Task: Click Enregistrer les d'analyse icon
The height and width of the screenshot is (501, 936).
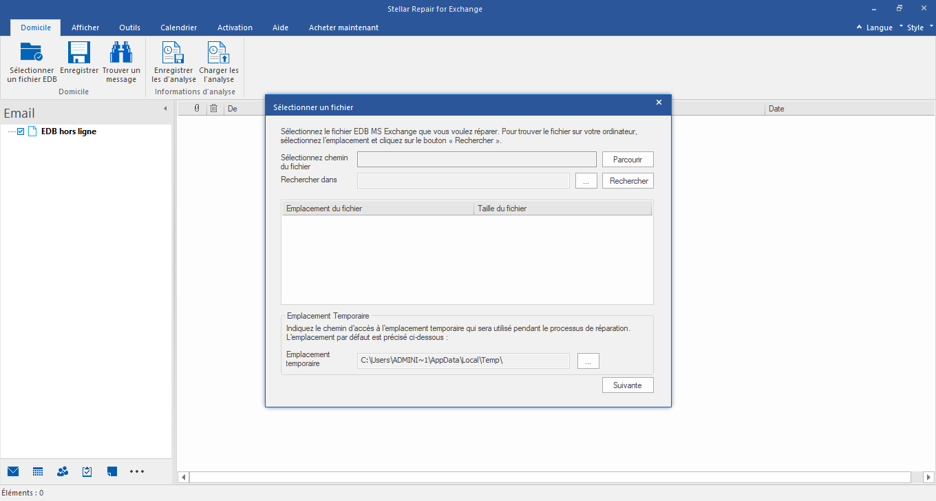Action: click(x=173, y=54)
